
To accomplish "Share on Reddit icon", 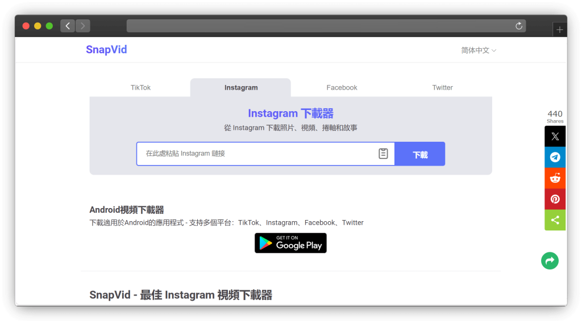I will pyautogui.click(x=555, y=178).
